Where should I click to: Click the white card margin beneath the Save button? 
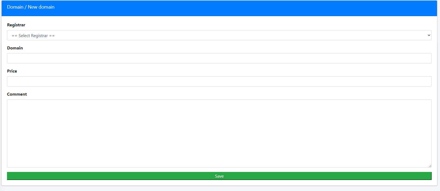tap(219, 183)
